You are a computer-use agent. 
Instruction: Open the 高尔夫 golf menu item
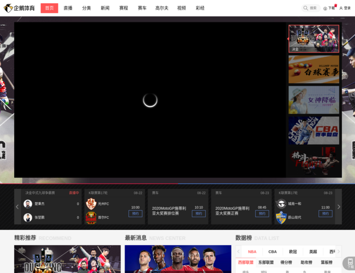[162, 8]
